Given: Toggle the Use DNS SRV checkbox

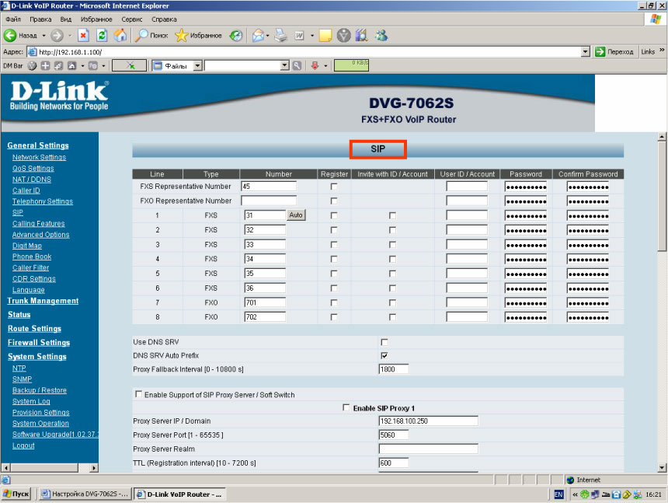Looking at the screenshot, I should point(384,342).
